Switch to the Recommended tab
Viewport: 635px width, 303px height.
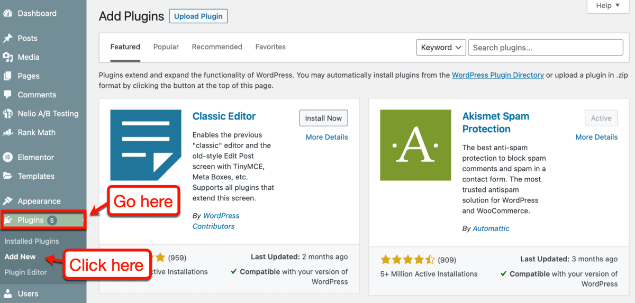click(217, 47)
